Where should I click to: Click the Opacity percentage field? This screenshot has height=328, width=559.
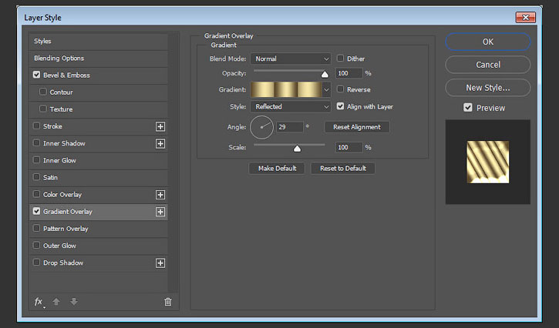click(349, 73)
